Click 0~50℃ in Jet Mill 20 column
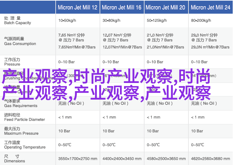The width and height of the screenshot is (235, 165). (x=153, y=145)
